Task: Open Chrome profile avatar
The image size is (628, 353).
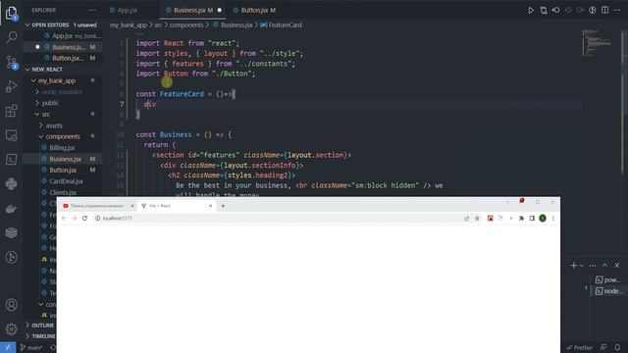Action: point(543,218)
